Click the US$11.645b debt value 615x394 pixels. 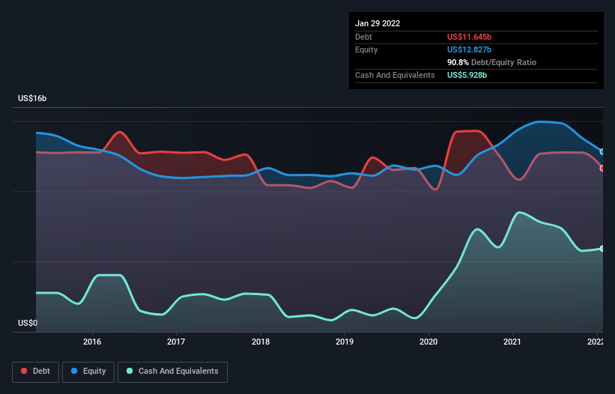[469, 37]
